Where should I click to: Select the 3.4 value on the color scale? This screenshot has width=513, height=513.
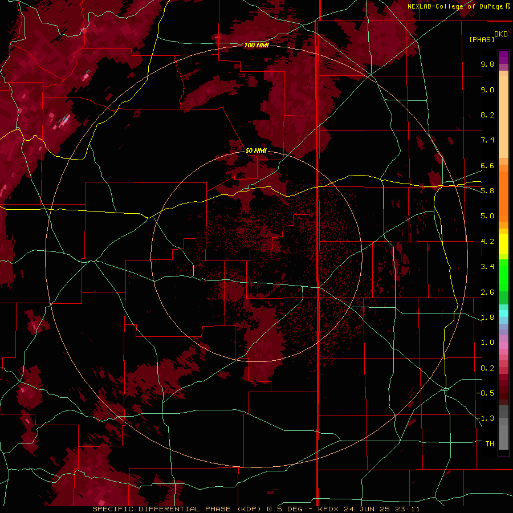click(487, 267)
